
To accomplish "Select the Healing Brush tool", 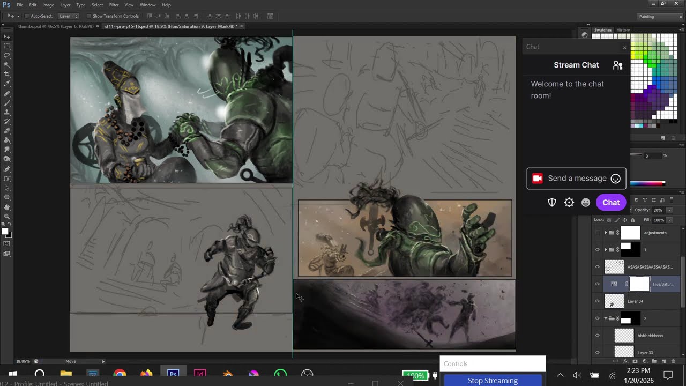I will [x=7, y=93].
